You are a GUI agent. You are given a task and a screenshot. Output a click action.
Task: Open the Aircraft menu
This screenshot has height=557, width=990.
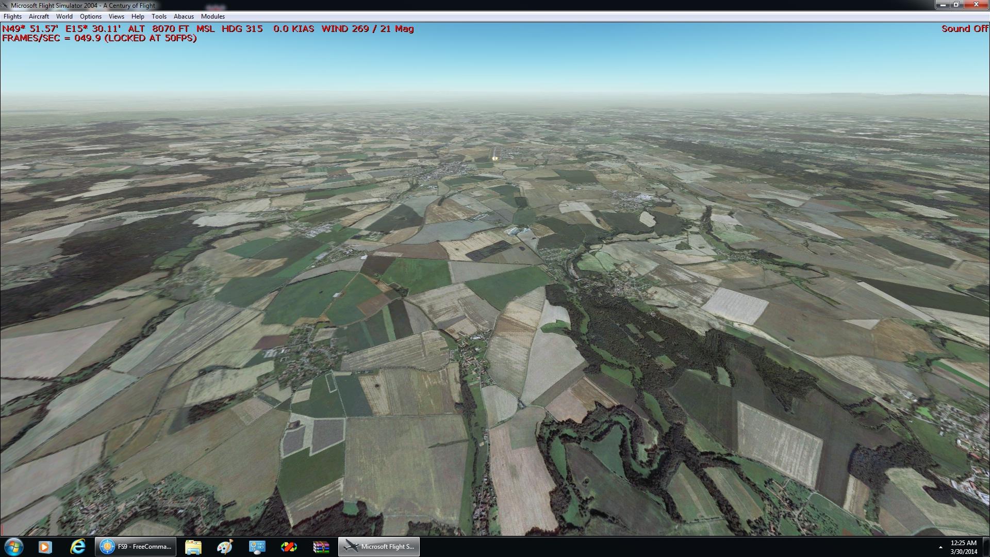39,17
